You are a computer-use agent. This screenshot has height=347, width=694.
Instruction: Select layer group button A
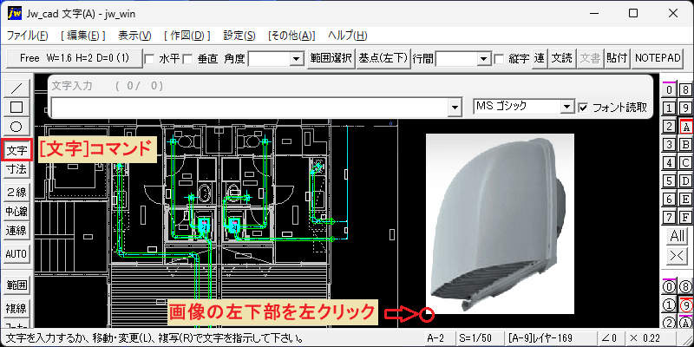tap(686, 128)
